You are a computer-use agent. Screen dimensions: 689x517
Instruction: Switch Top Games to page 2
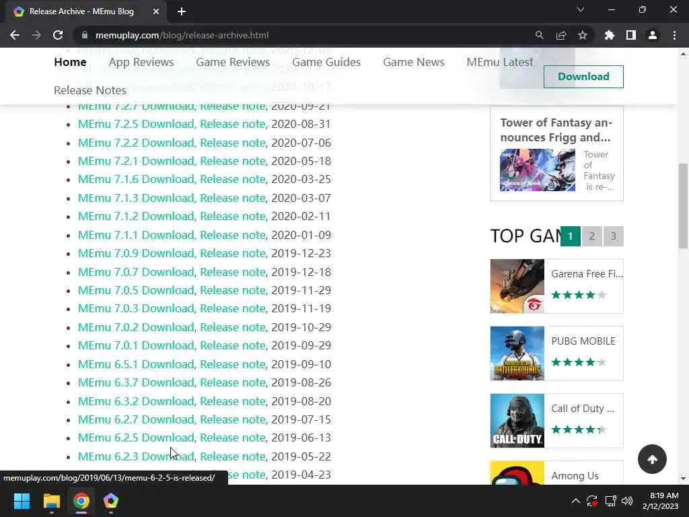pos(592,236)
